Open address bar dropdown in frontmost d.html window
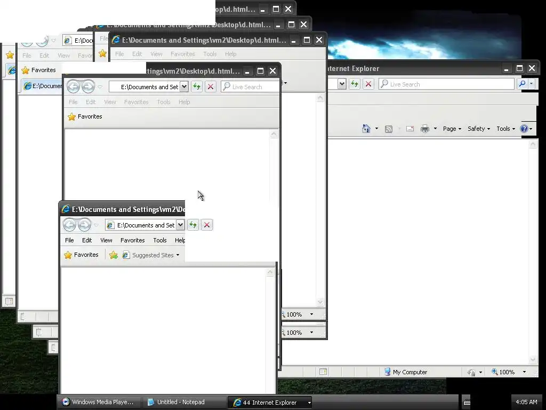This screenshot has height=410, width=546. point(180,225)
